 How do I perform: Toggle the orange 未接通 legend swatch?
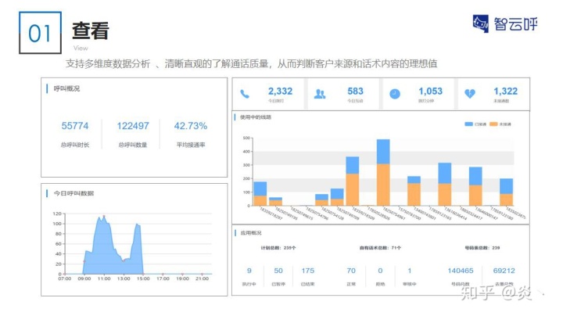click(493, 124)
